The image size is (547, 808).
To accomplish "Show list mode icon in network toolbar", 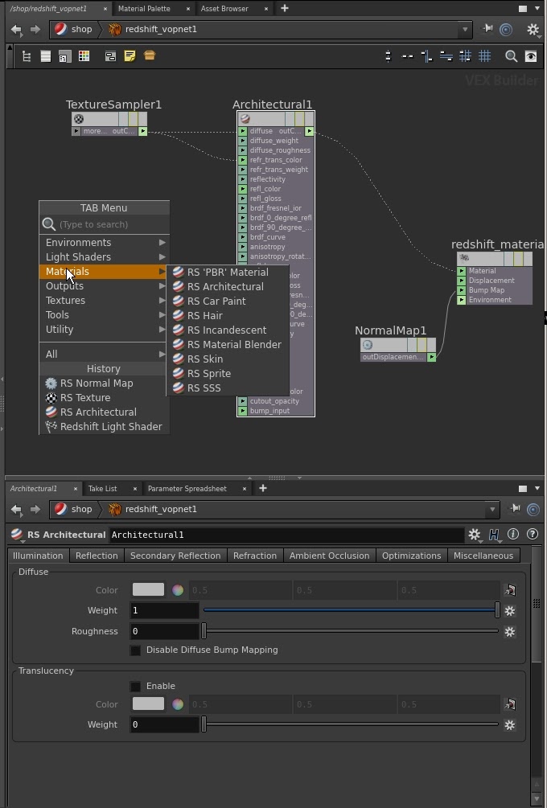I will tap(46, 57).
